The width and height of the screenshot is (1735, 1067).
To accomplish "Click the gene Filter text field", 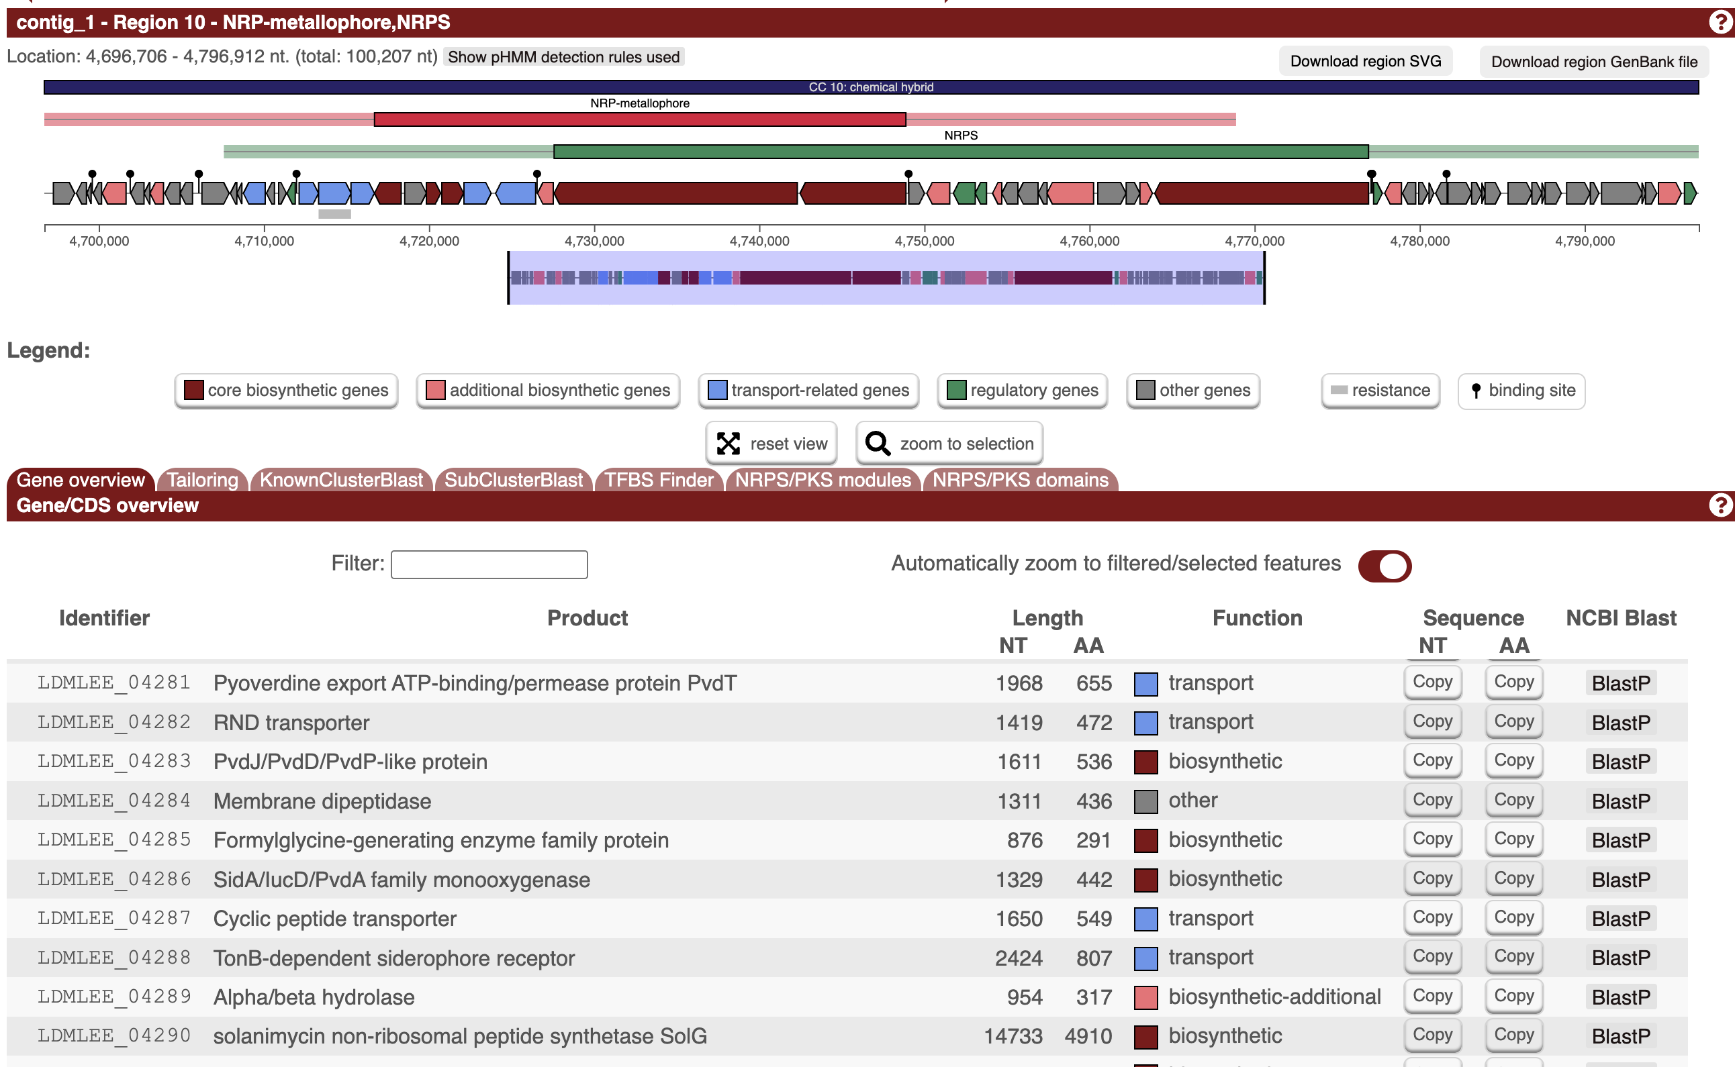I will click(x=489, y=564).
